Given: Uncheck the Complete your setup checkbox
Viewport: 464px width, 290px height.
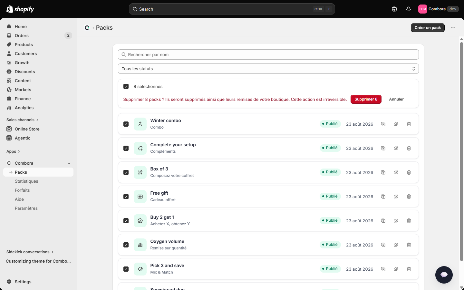Looking at the screenshot, I should pos(126,148).
